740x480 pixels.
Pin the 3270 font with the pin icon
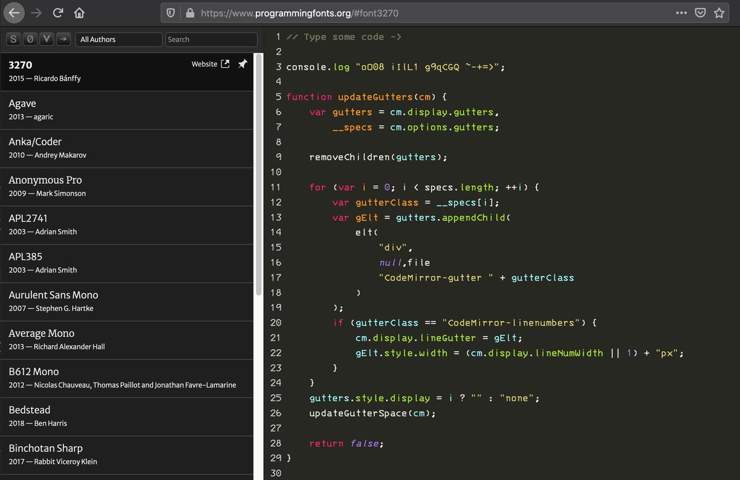(x=242, y=64)
